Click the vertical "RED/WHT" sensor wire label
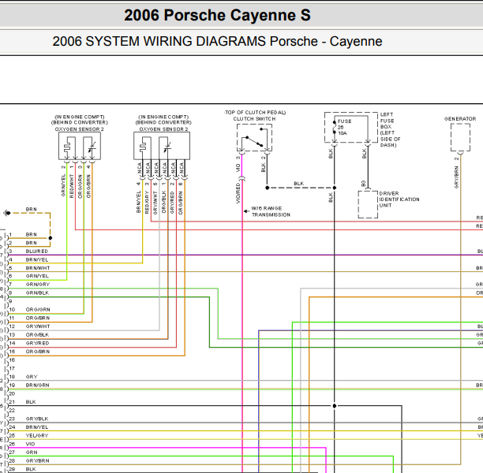The height and width of the screenshot is (473, 483). [72, 186]
